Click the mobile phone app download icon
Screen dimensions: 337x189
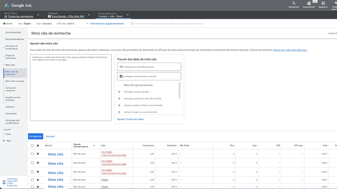click(x=4, y=182)
